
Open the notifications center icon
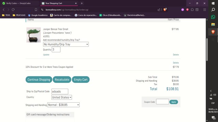(214, 118)
